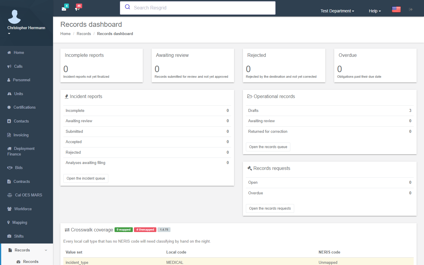The image size is (424, 265).
Task: Click the Shifts briefcase icon
Action: (x=9, y=236)
